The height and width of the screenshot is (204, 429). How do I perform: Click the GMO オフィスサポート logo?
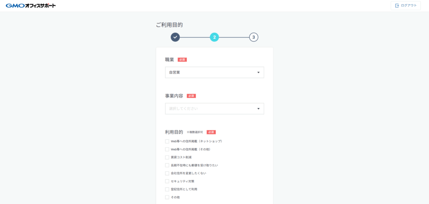coord(31,5)
